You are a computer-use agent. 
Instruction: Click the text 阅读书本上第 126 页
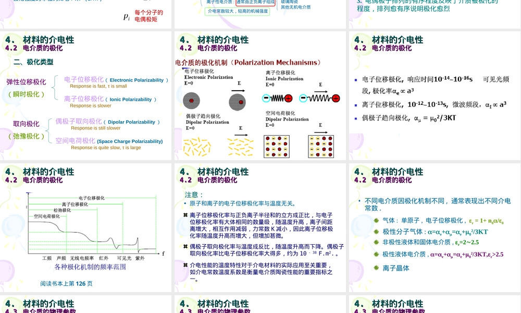[x=67, y=284]
